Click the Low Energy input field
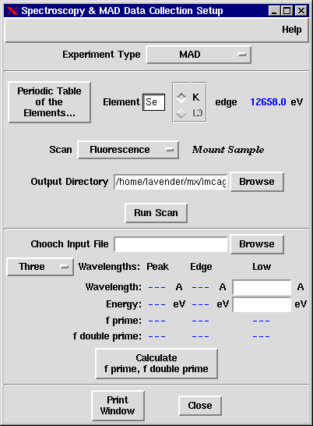This screenshot has width=313, height=426. tap(262, 304)
